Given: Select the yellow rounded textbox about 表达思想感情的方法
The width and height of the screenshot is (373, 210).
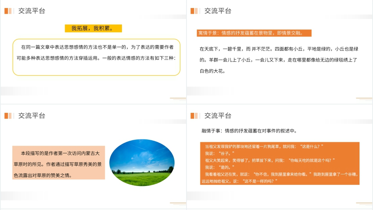Looking at the screenshot, I should [96, 57].
